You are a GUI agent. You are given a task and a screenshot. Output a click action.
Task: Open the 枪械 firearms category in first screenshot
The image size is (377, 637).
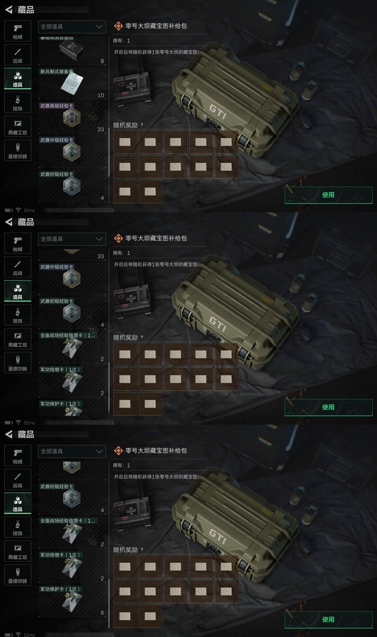click(18, 31)
